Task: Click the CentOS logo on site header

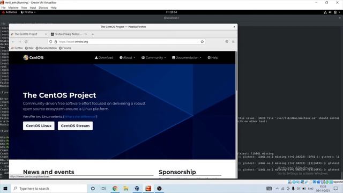Action: click(33, 57)
